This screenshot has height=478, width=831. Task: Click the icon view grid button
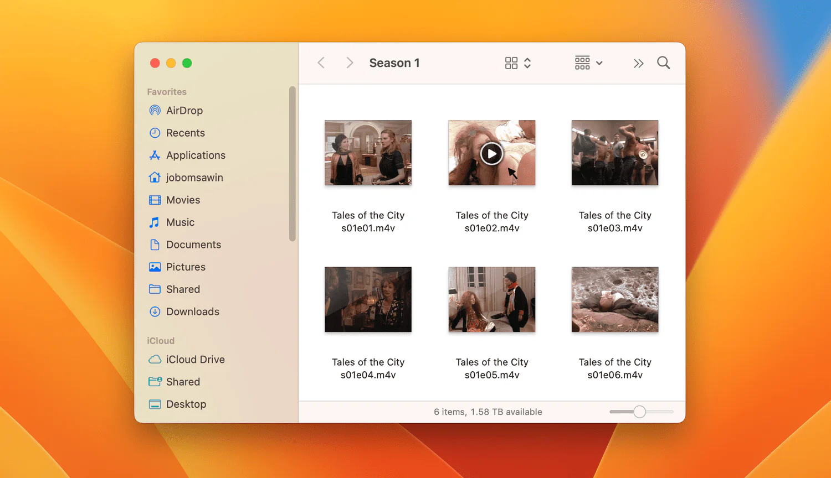click(x=511, y=63)
